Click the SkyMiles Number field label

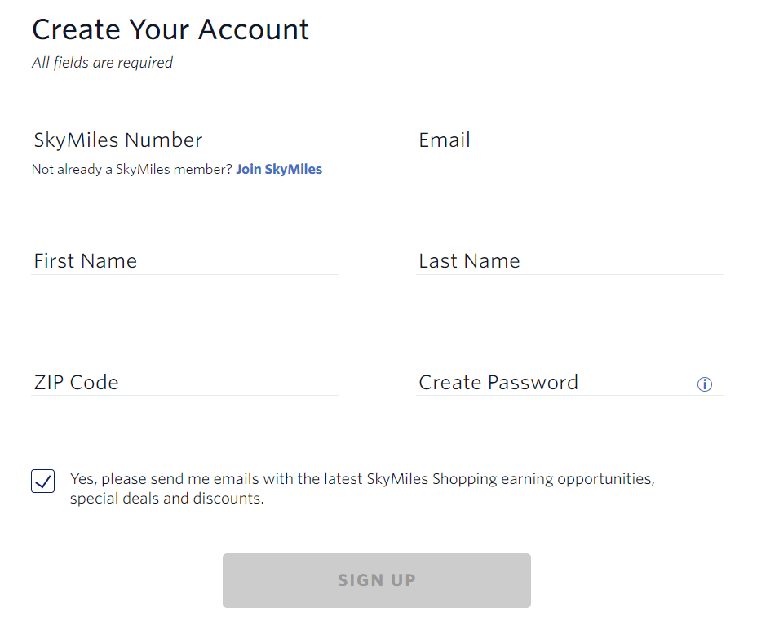(x=118, y=140)
